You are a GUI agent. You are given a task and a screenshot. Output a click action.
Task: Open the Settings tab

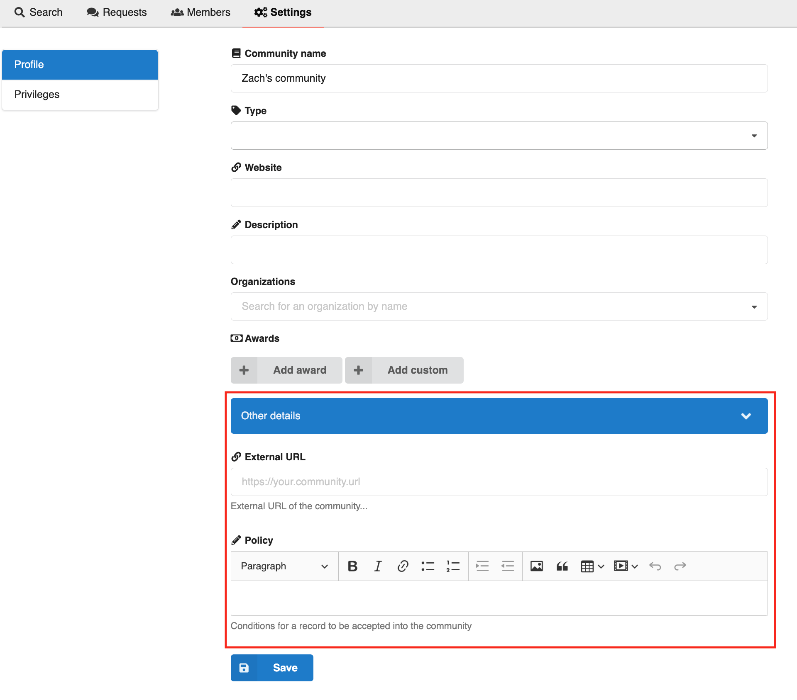click(x=283, y=12)
